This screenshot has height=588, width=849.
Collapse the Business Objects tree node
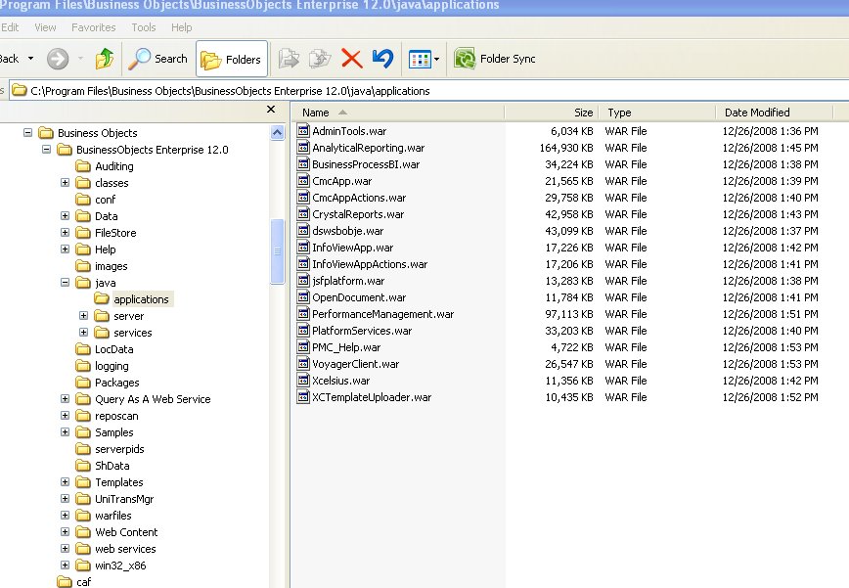pos(28,133)
